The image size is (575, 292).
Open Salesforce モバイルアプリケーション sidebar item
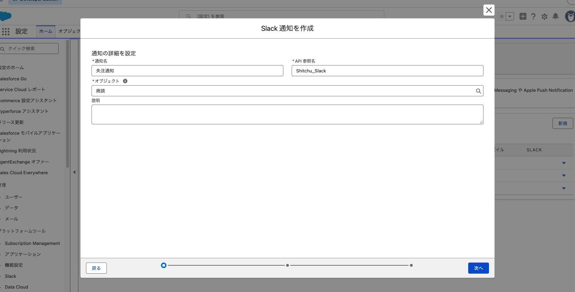30,136
